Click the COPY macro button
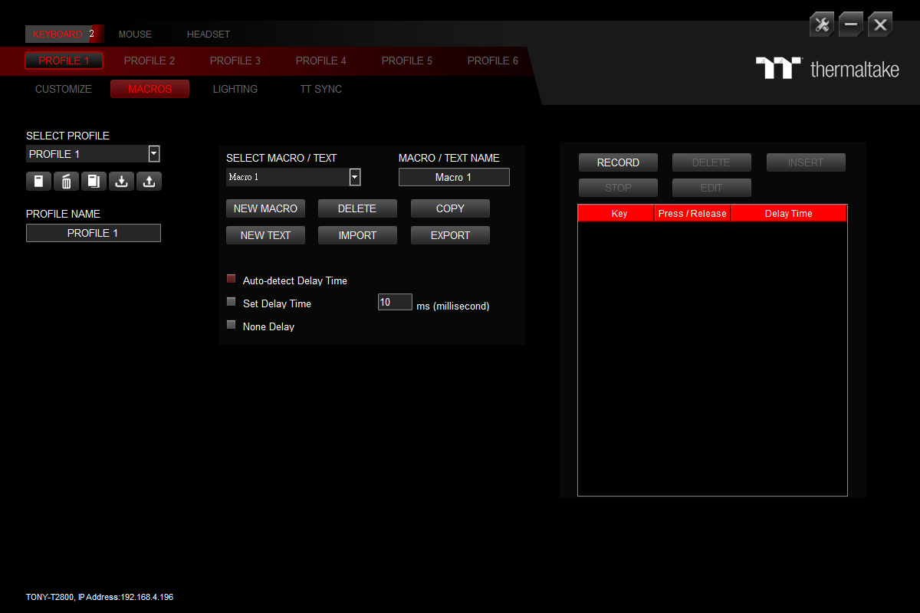920x613 pixels. 450,208
